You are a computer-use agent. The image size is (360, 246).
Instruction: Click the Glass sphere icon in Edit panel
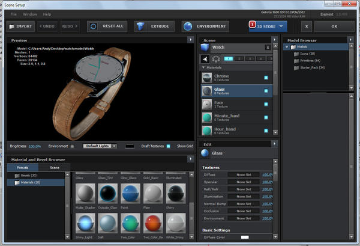205,153
